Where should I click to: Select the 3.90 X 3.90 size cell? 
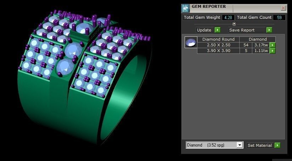[218, 51]
